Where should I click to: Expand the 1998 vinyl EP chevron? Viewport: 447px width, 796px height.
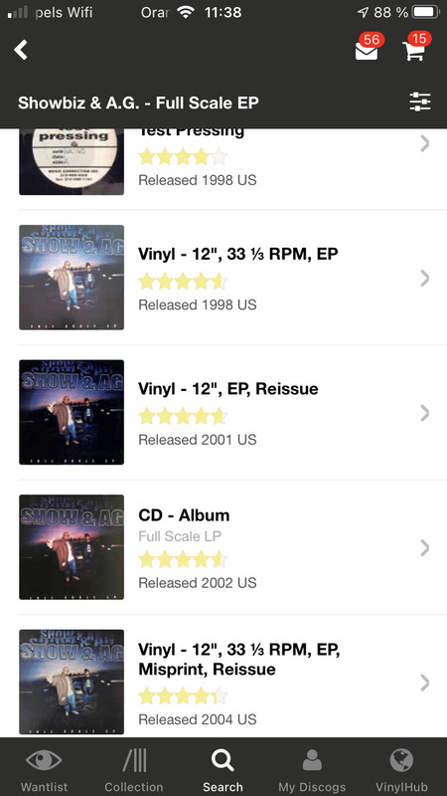tap(425, 279)
